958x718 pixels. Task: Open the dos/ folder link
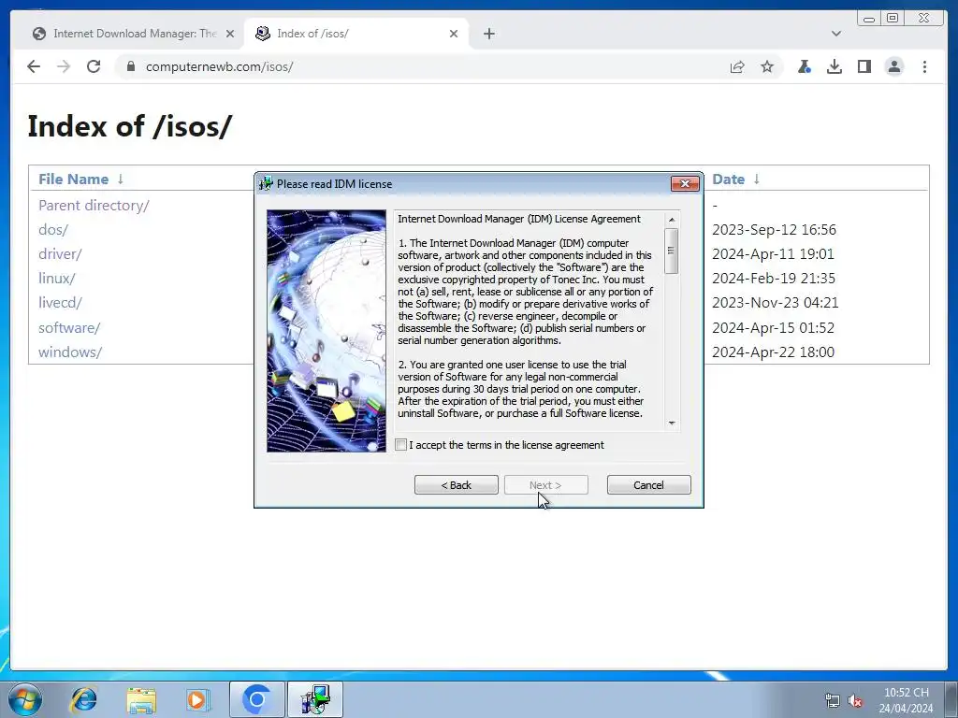[x=53, y=230]
